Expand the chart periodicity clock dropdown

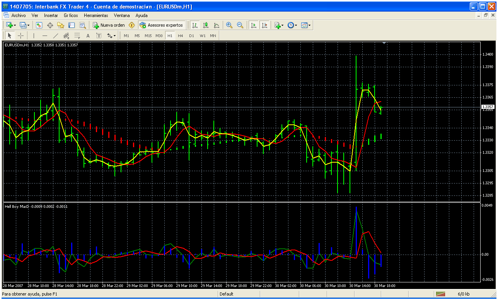pos(292,25)
